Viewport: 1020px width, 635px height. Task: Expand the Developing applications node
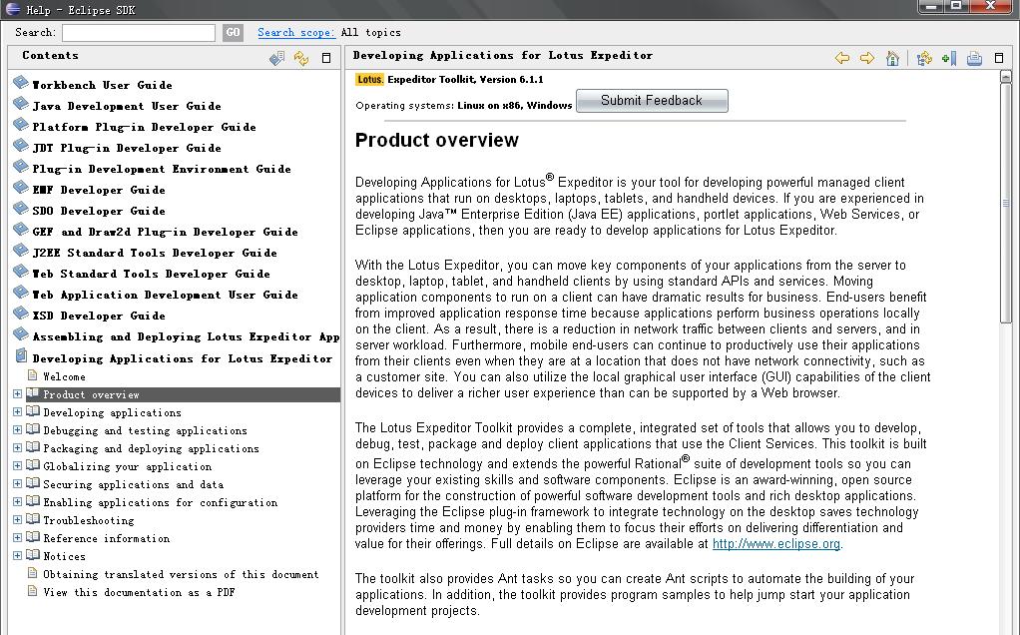click(17, 412)
